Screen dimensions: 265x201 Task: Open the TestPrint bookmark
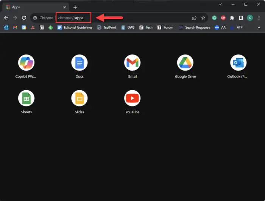106,28
